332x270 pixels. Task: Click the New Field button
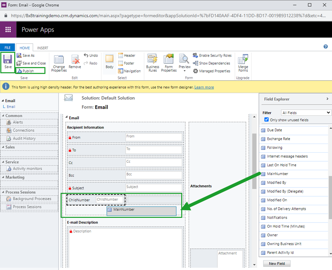pos(276,263)
